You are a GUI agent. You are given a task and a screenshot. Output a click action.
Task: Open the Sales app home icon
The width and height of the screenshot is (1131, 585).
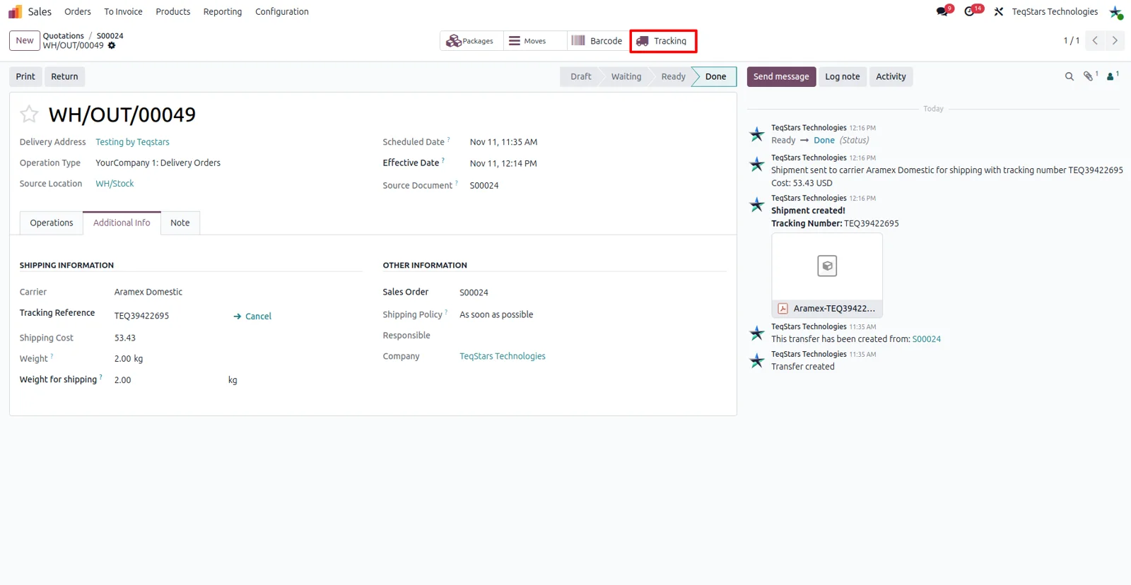(15, 11)
